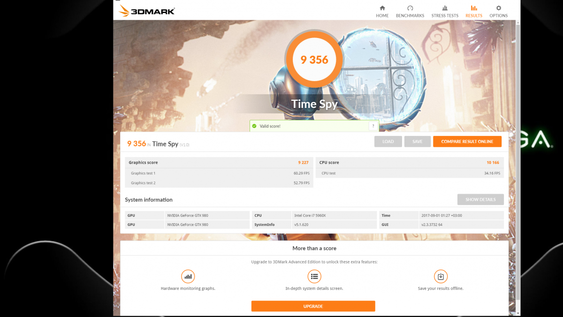Click hardware monitoring graphs icon

coord(188,276)
